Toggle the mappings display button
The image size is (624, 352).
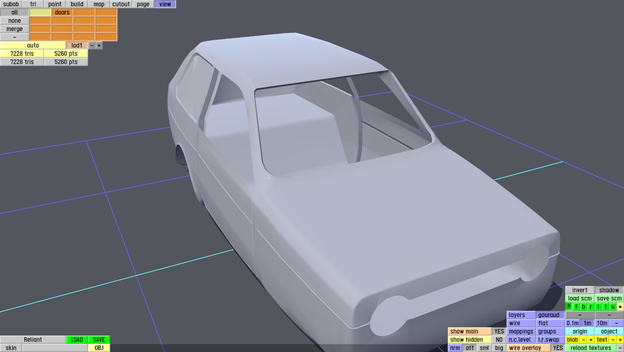click(x=521, y=331)
